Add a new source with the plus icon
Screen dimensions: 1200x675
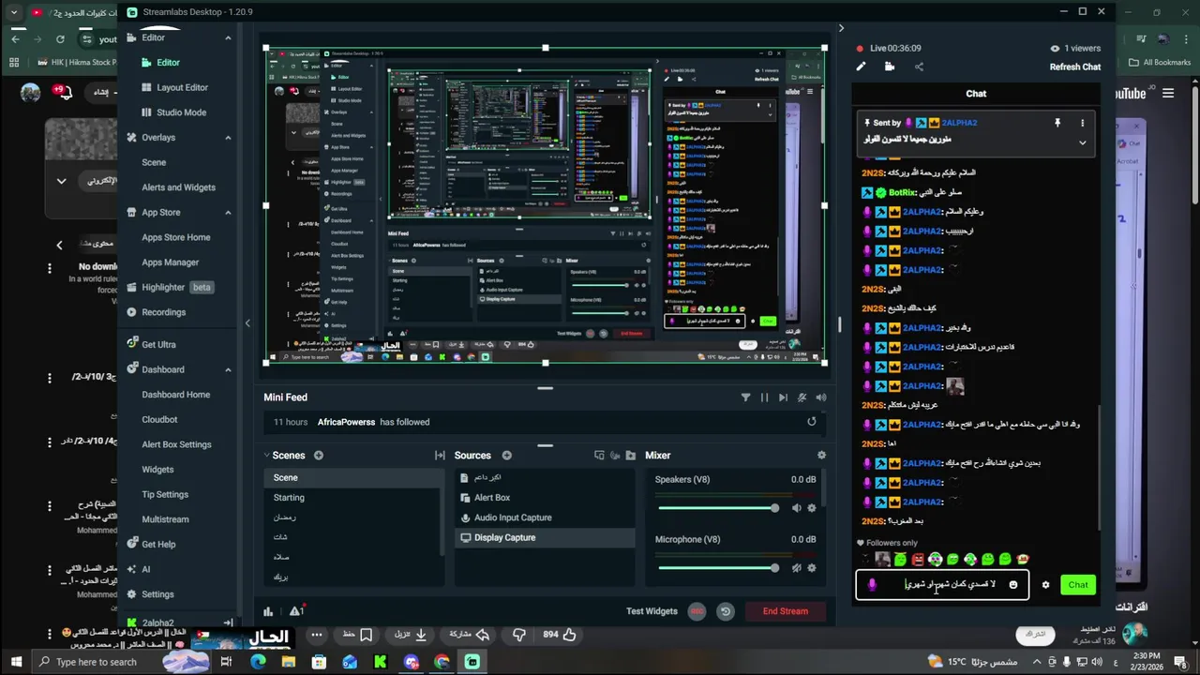[506, 456]
